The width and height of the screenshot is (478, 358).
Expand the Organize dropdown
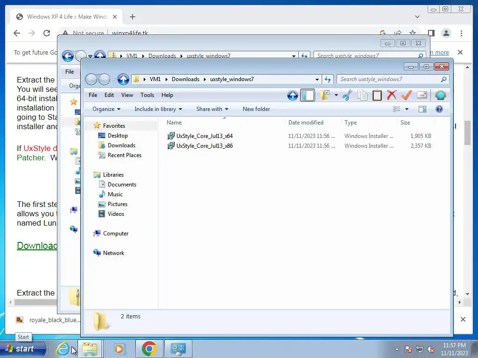(106, 109)
